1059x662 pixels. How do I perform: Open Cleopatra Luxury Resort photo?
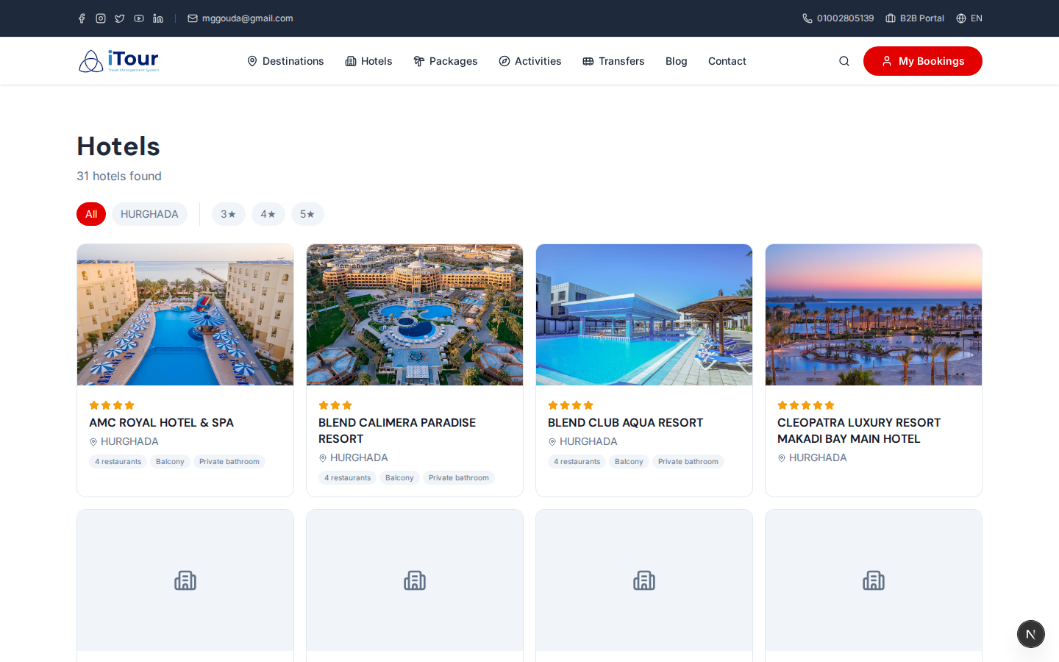[x=874, y=315]
